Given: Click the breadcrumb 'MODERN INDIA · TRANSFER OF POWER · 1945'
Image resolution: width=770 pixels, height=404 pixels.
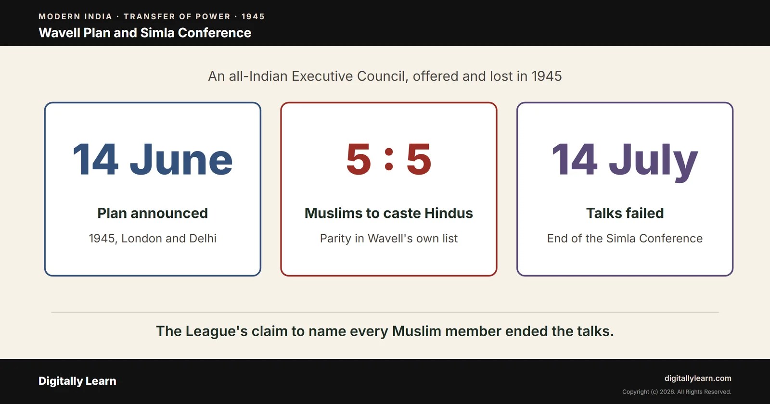Looking at the screenshot, I should [x=152, y=16].
